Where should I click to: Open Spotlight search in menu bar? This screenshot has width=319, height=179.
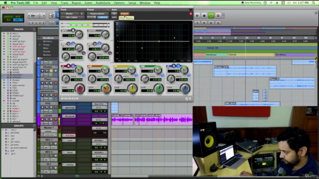314,2
